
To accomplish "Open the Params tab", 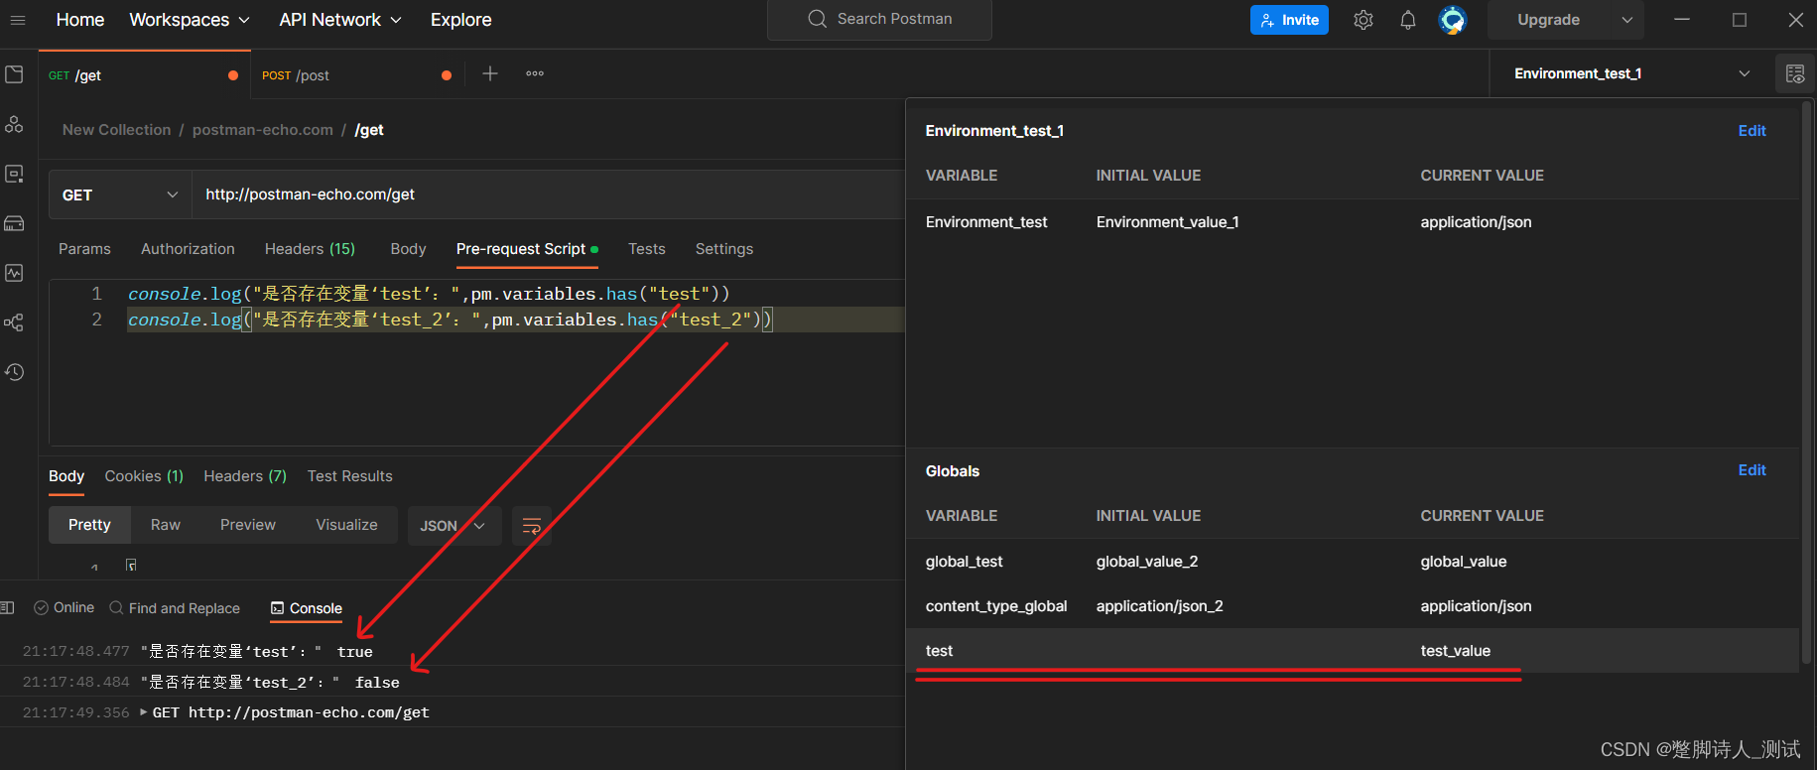I will [x=84, y=249].
